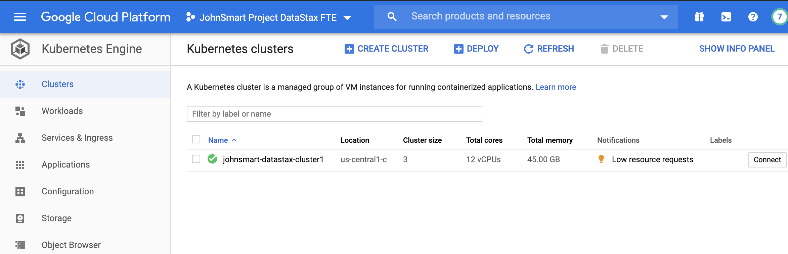Screen dimensions: 788x254
Task: Click CREATE CLUSTER button
Action: pos(386,49)
